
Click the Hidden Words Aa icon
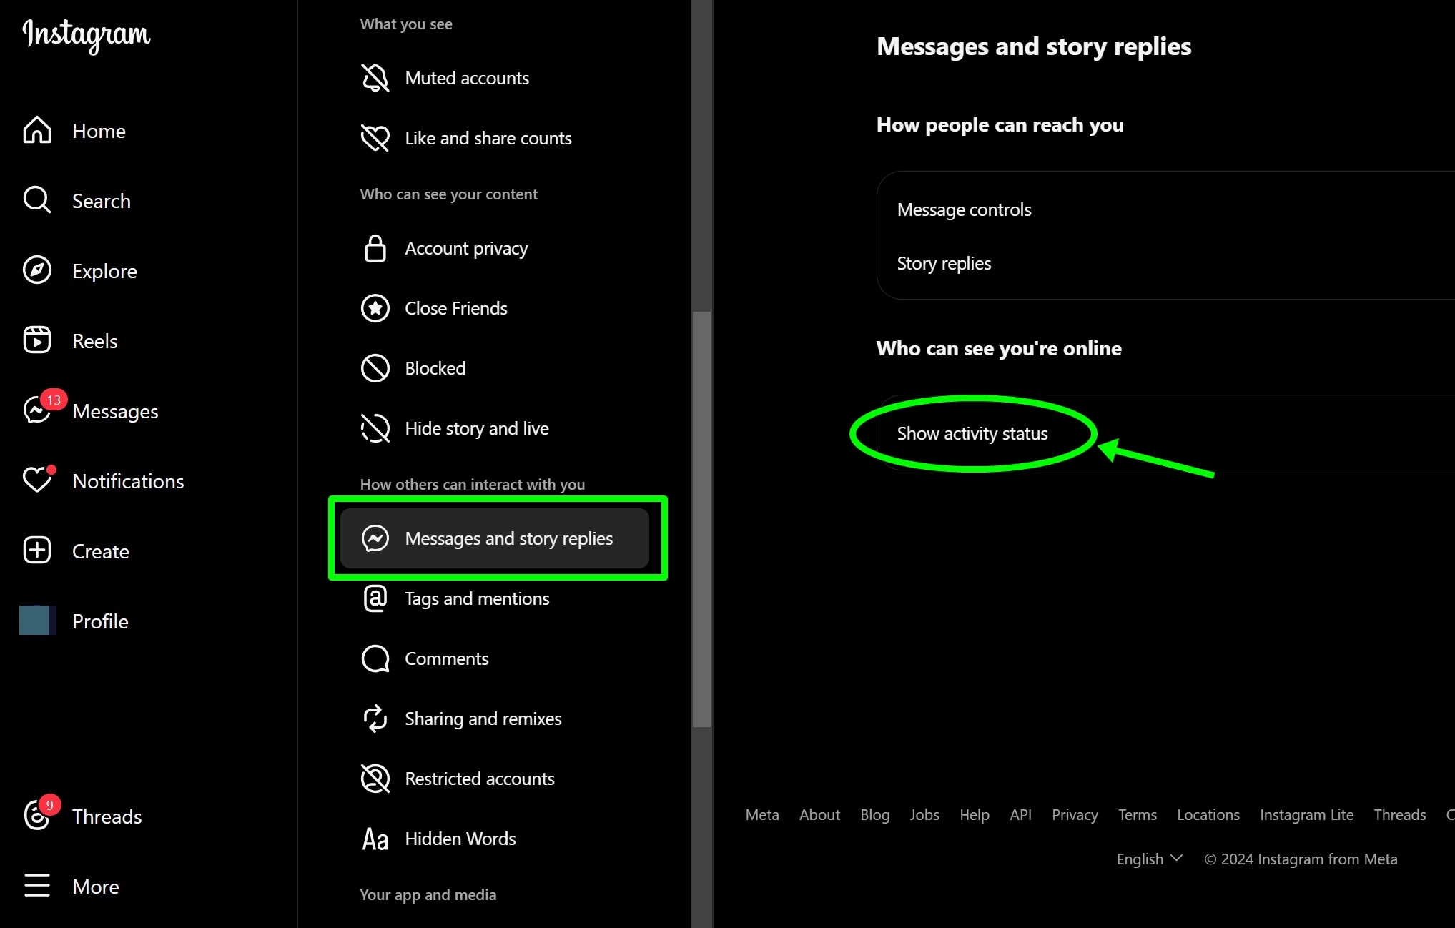[375, 839]
